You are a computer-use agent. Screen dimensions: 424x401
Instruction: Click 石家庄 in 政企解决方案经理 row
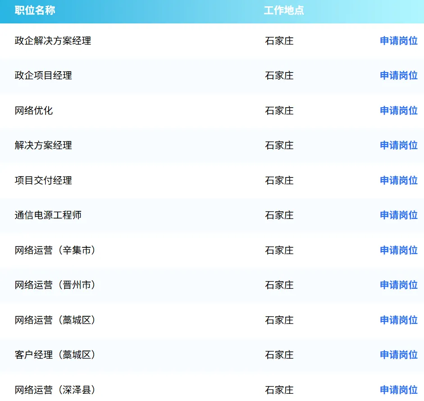279,41
